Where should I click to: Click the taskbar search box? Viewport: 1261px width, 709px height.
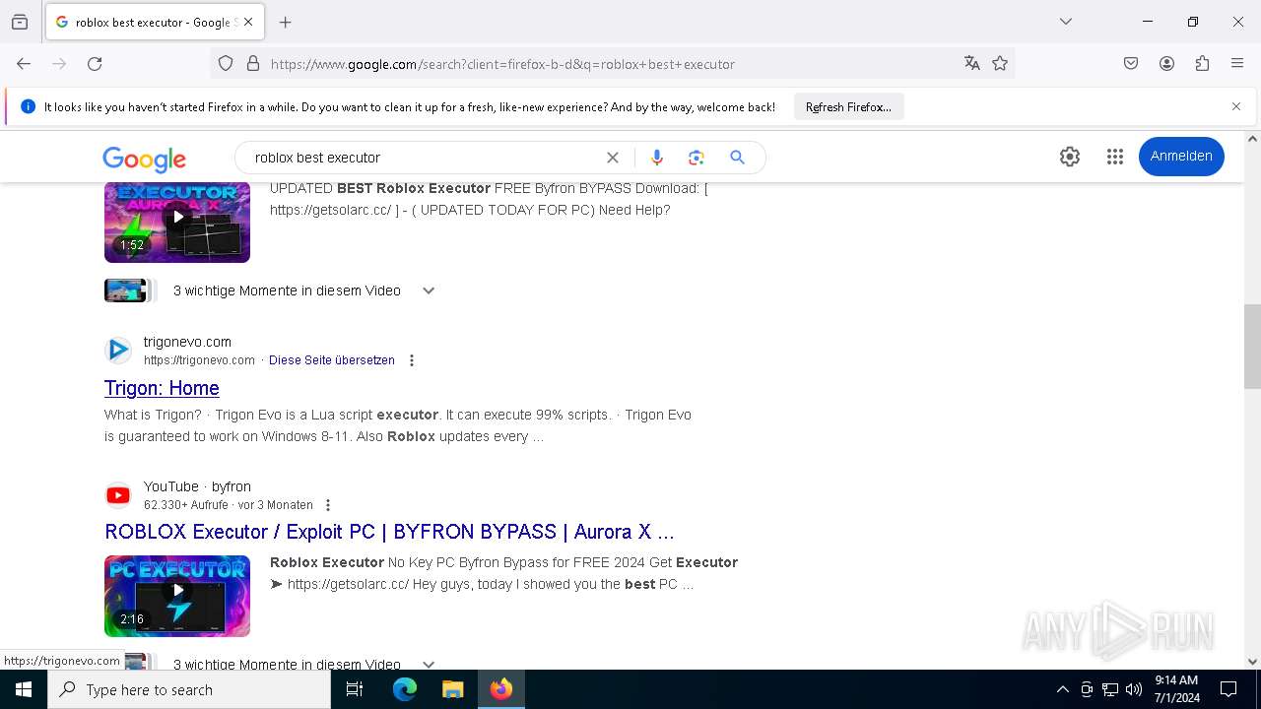tap(189, 689)
